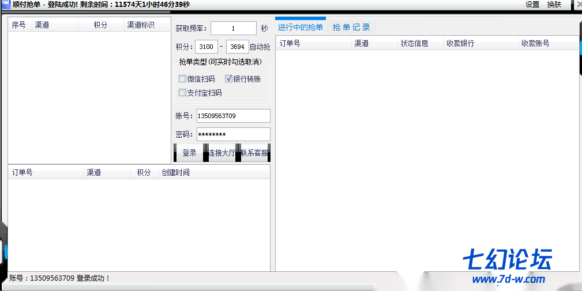
Task: Click the 自动抢 label
Action: pos(260,47)
